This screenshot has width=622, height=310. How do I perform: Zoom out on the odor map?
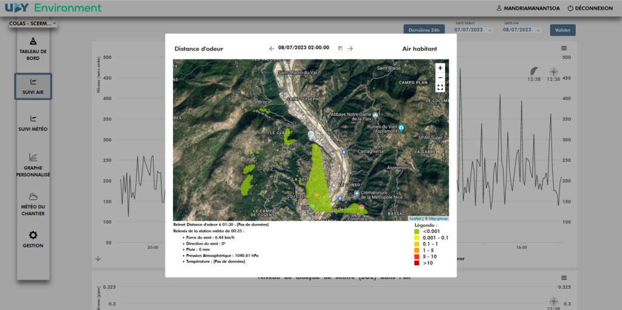[x=440, y=78]
